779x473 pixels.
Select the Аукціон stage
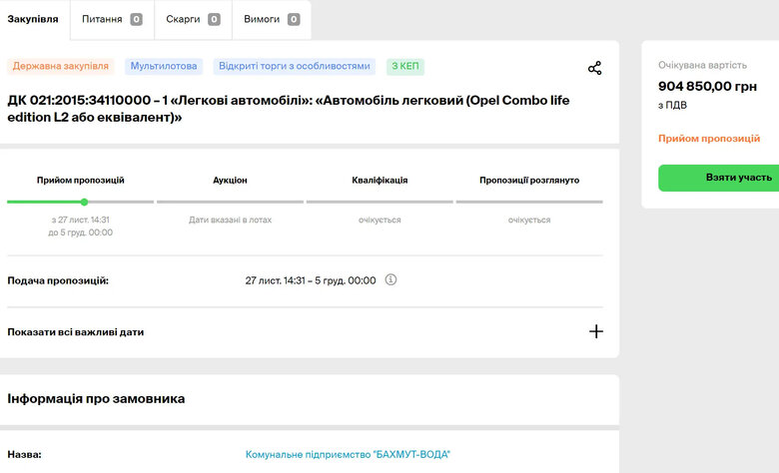[x=230, y=181]
